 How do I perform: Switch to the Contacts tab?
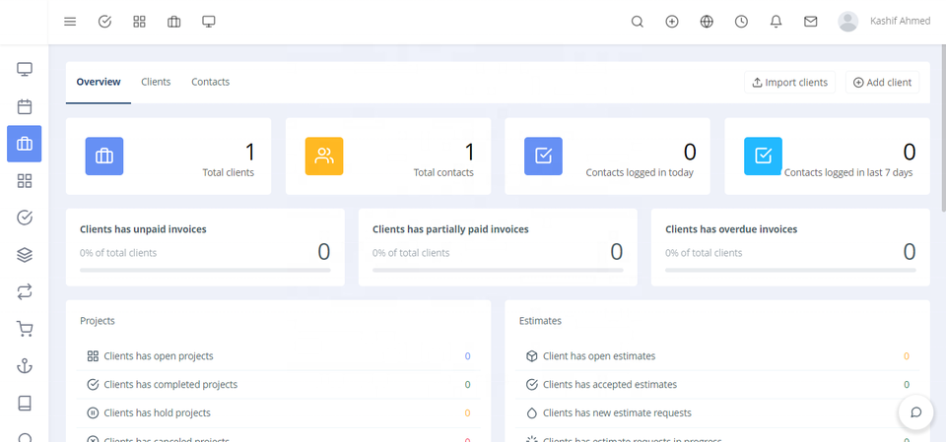210,82
